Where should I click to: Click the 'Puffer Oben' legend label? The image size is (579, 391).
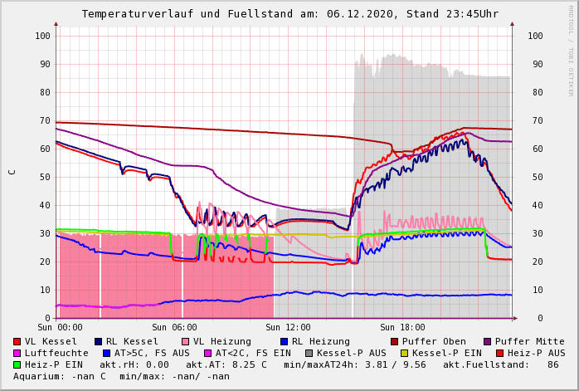point(434,341)
